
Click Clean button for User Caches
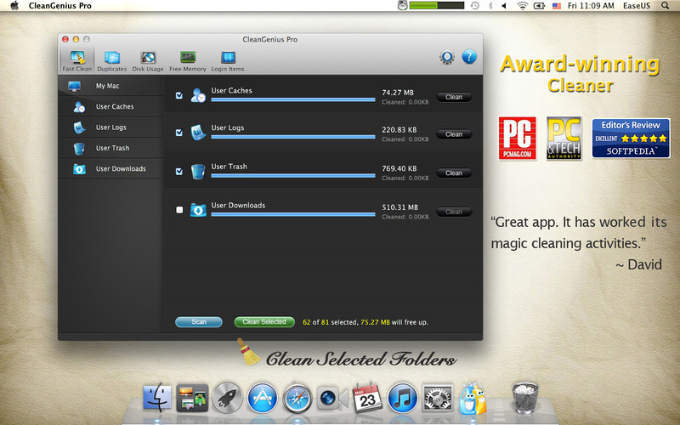(x=454, y=97)
